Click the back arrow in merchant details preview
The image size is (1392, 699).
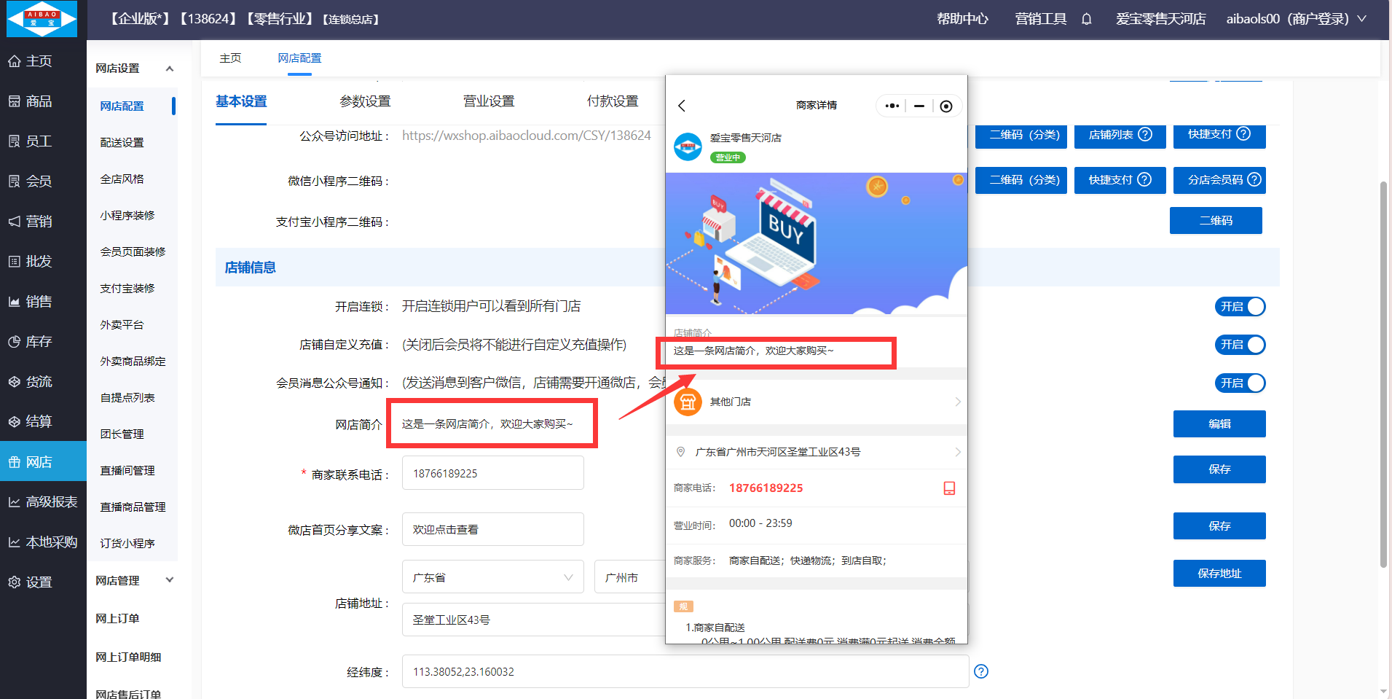click(682, 106)
